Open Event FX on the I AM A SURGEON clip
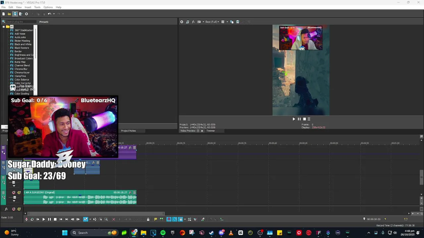 130,192
